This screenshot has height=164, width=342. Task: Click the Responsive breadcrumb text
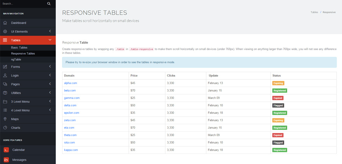[329, 13]
